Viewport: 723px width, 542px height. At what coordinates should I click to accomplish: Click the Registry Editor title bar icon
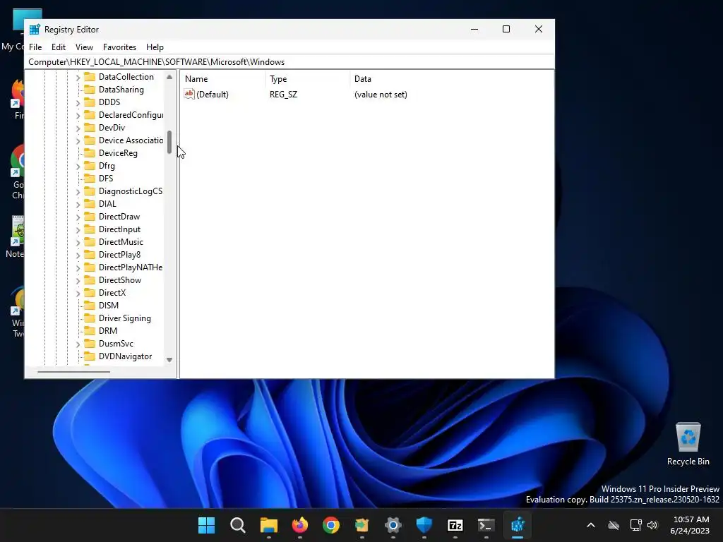point(35,30)
